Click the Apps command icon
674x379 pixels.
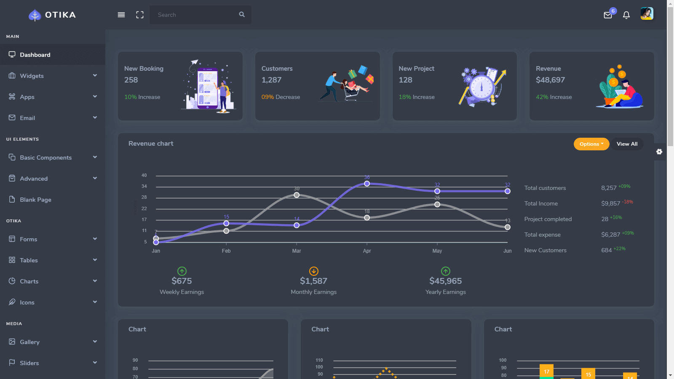tap(12, 96)
